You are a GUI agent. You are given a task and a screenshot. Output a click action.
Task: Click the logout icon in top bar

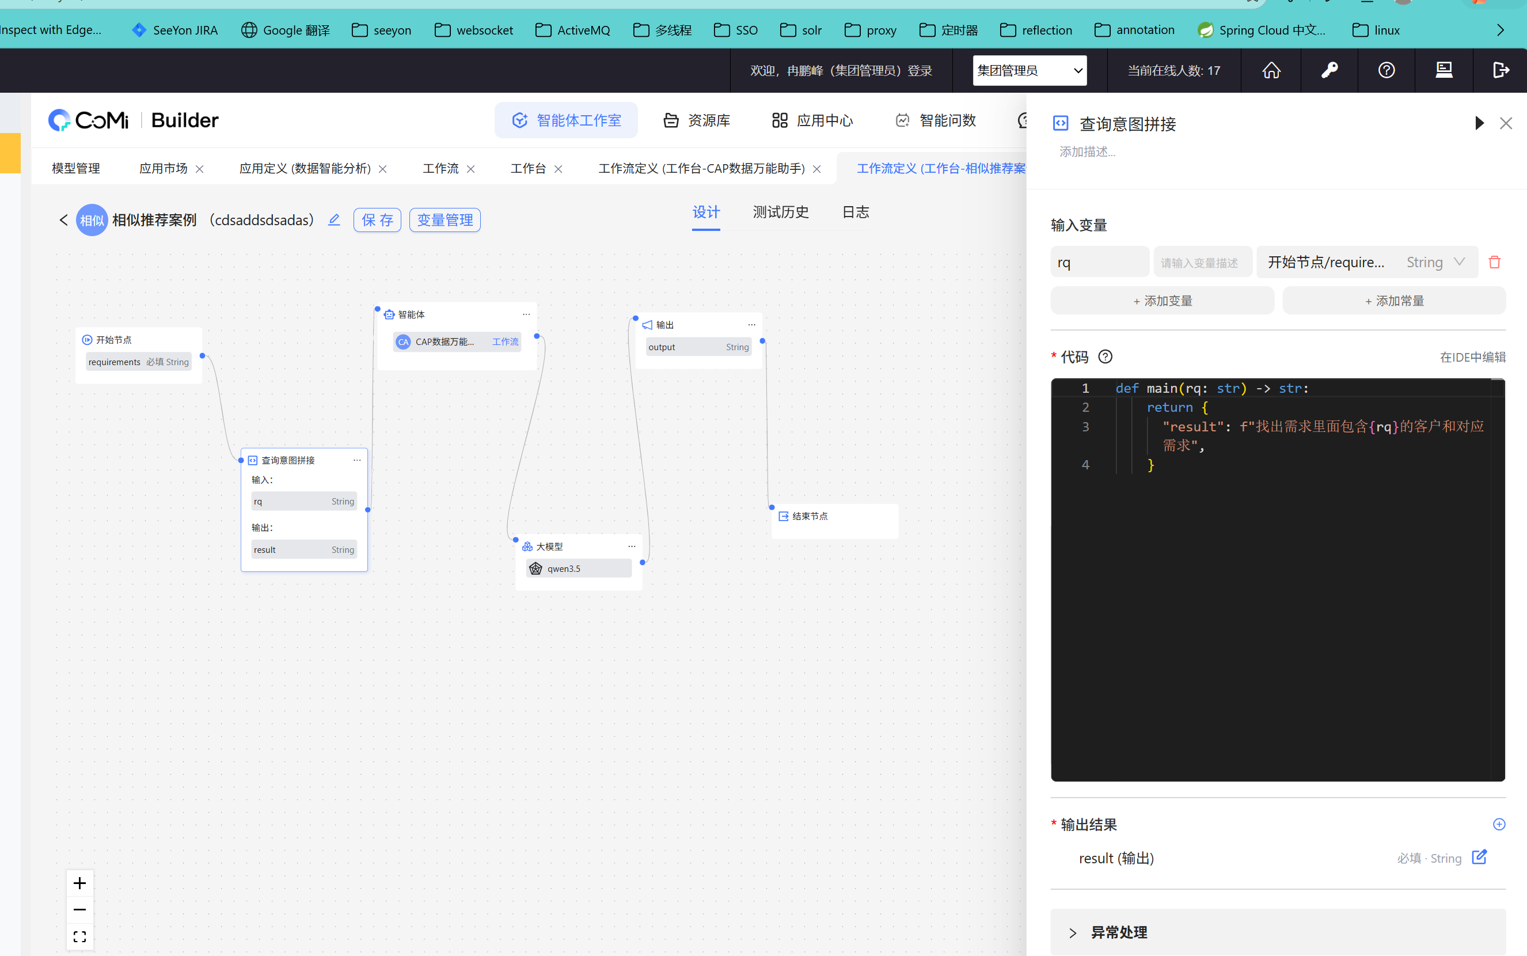[x=1501, y=70]
